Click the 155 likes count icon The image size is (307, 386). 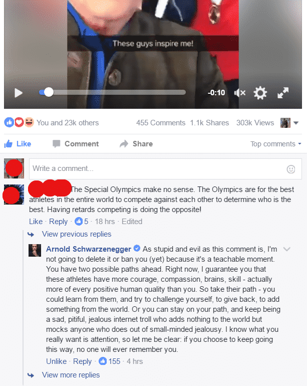(x=103, y=361)
